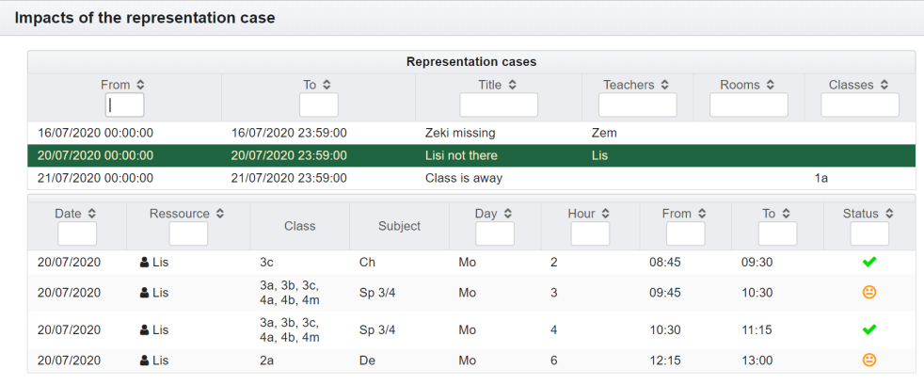Click orange smiley status for hour 6
The height and width of the screenshot is (385, 924).
click(869, 360)
